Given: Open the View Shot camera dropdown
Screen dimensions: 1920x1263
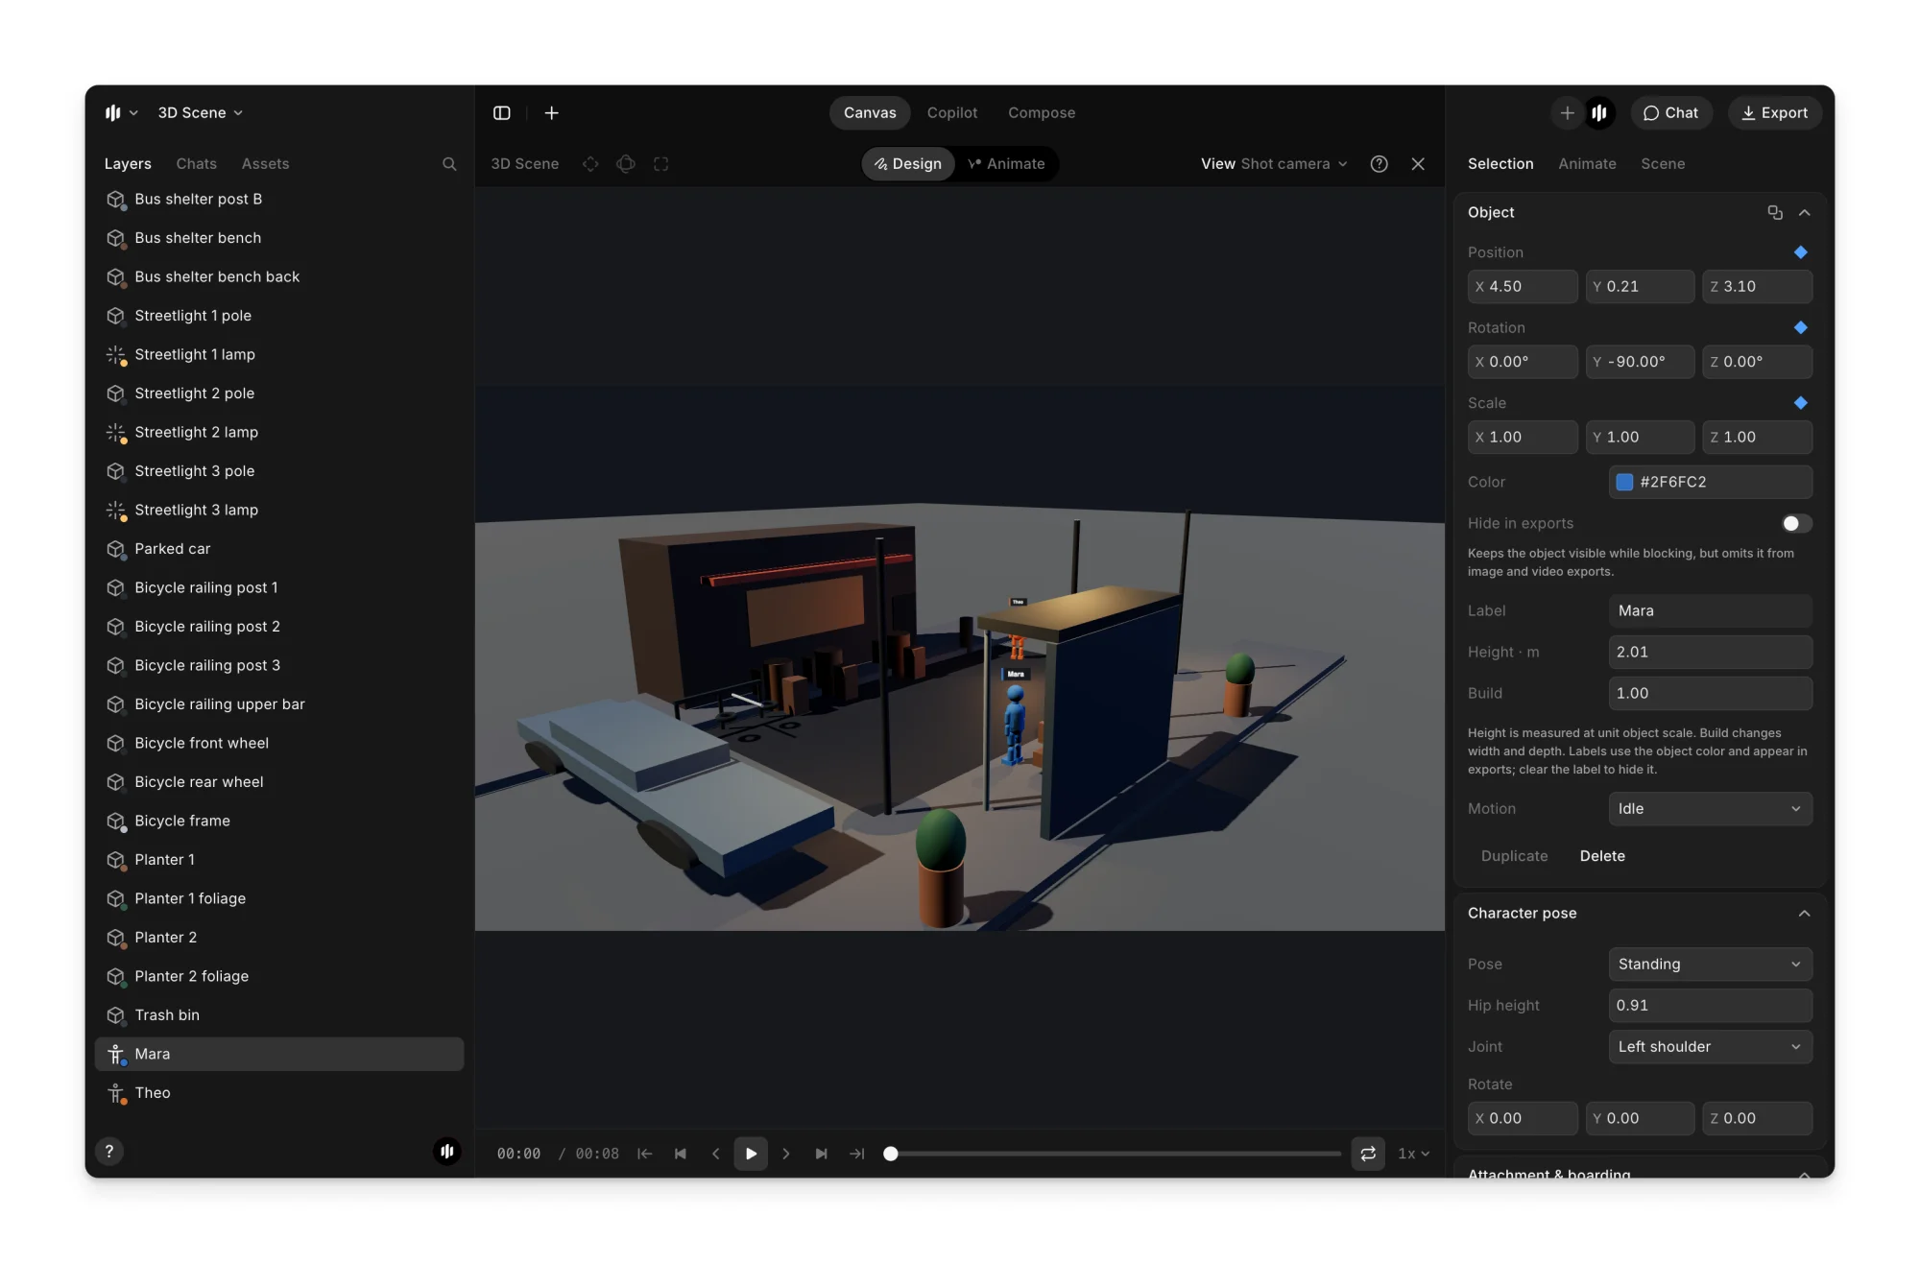Looking at the screenshot, I should point(1274,164).
